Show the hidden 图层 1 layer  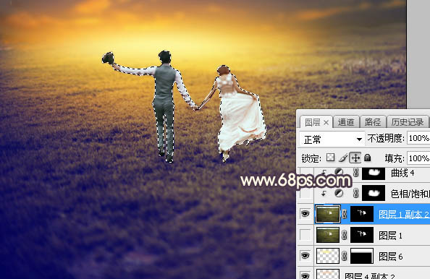tap(305, 235)
